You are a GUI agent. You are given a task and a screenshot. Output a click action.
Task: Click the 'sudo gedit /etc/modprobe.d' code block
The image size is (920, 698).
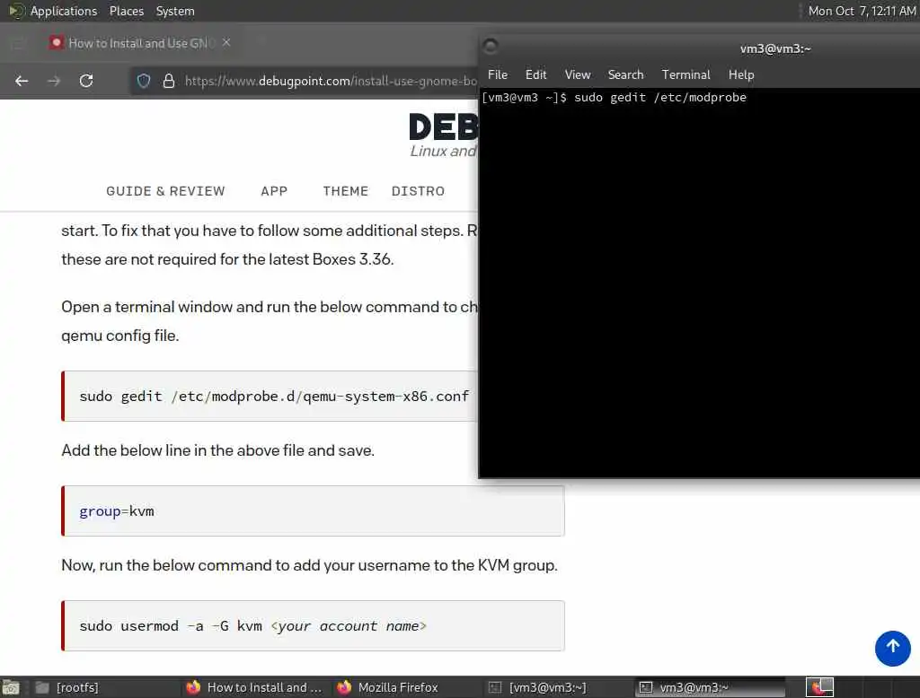click(270, 397)
